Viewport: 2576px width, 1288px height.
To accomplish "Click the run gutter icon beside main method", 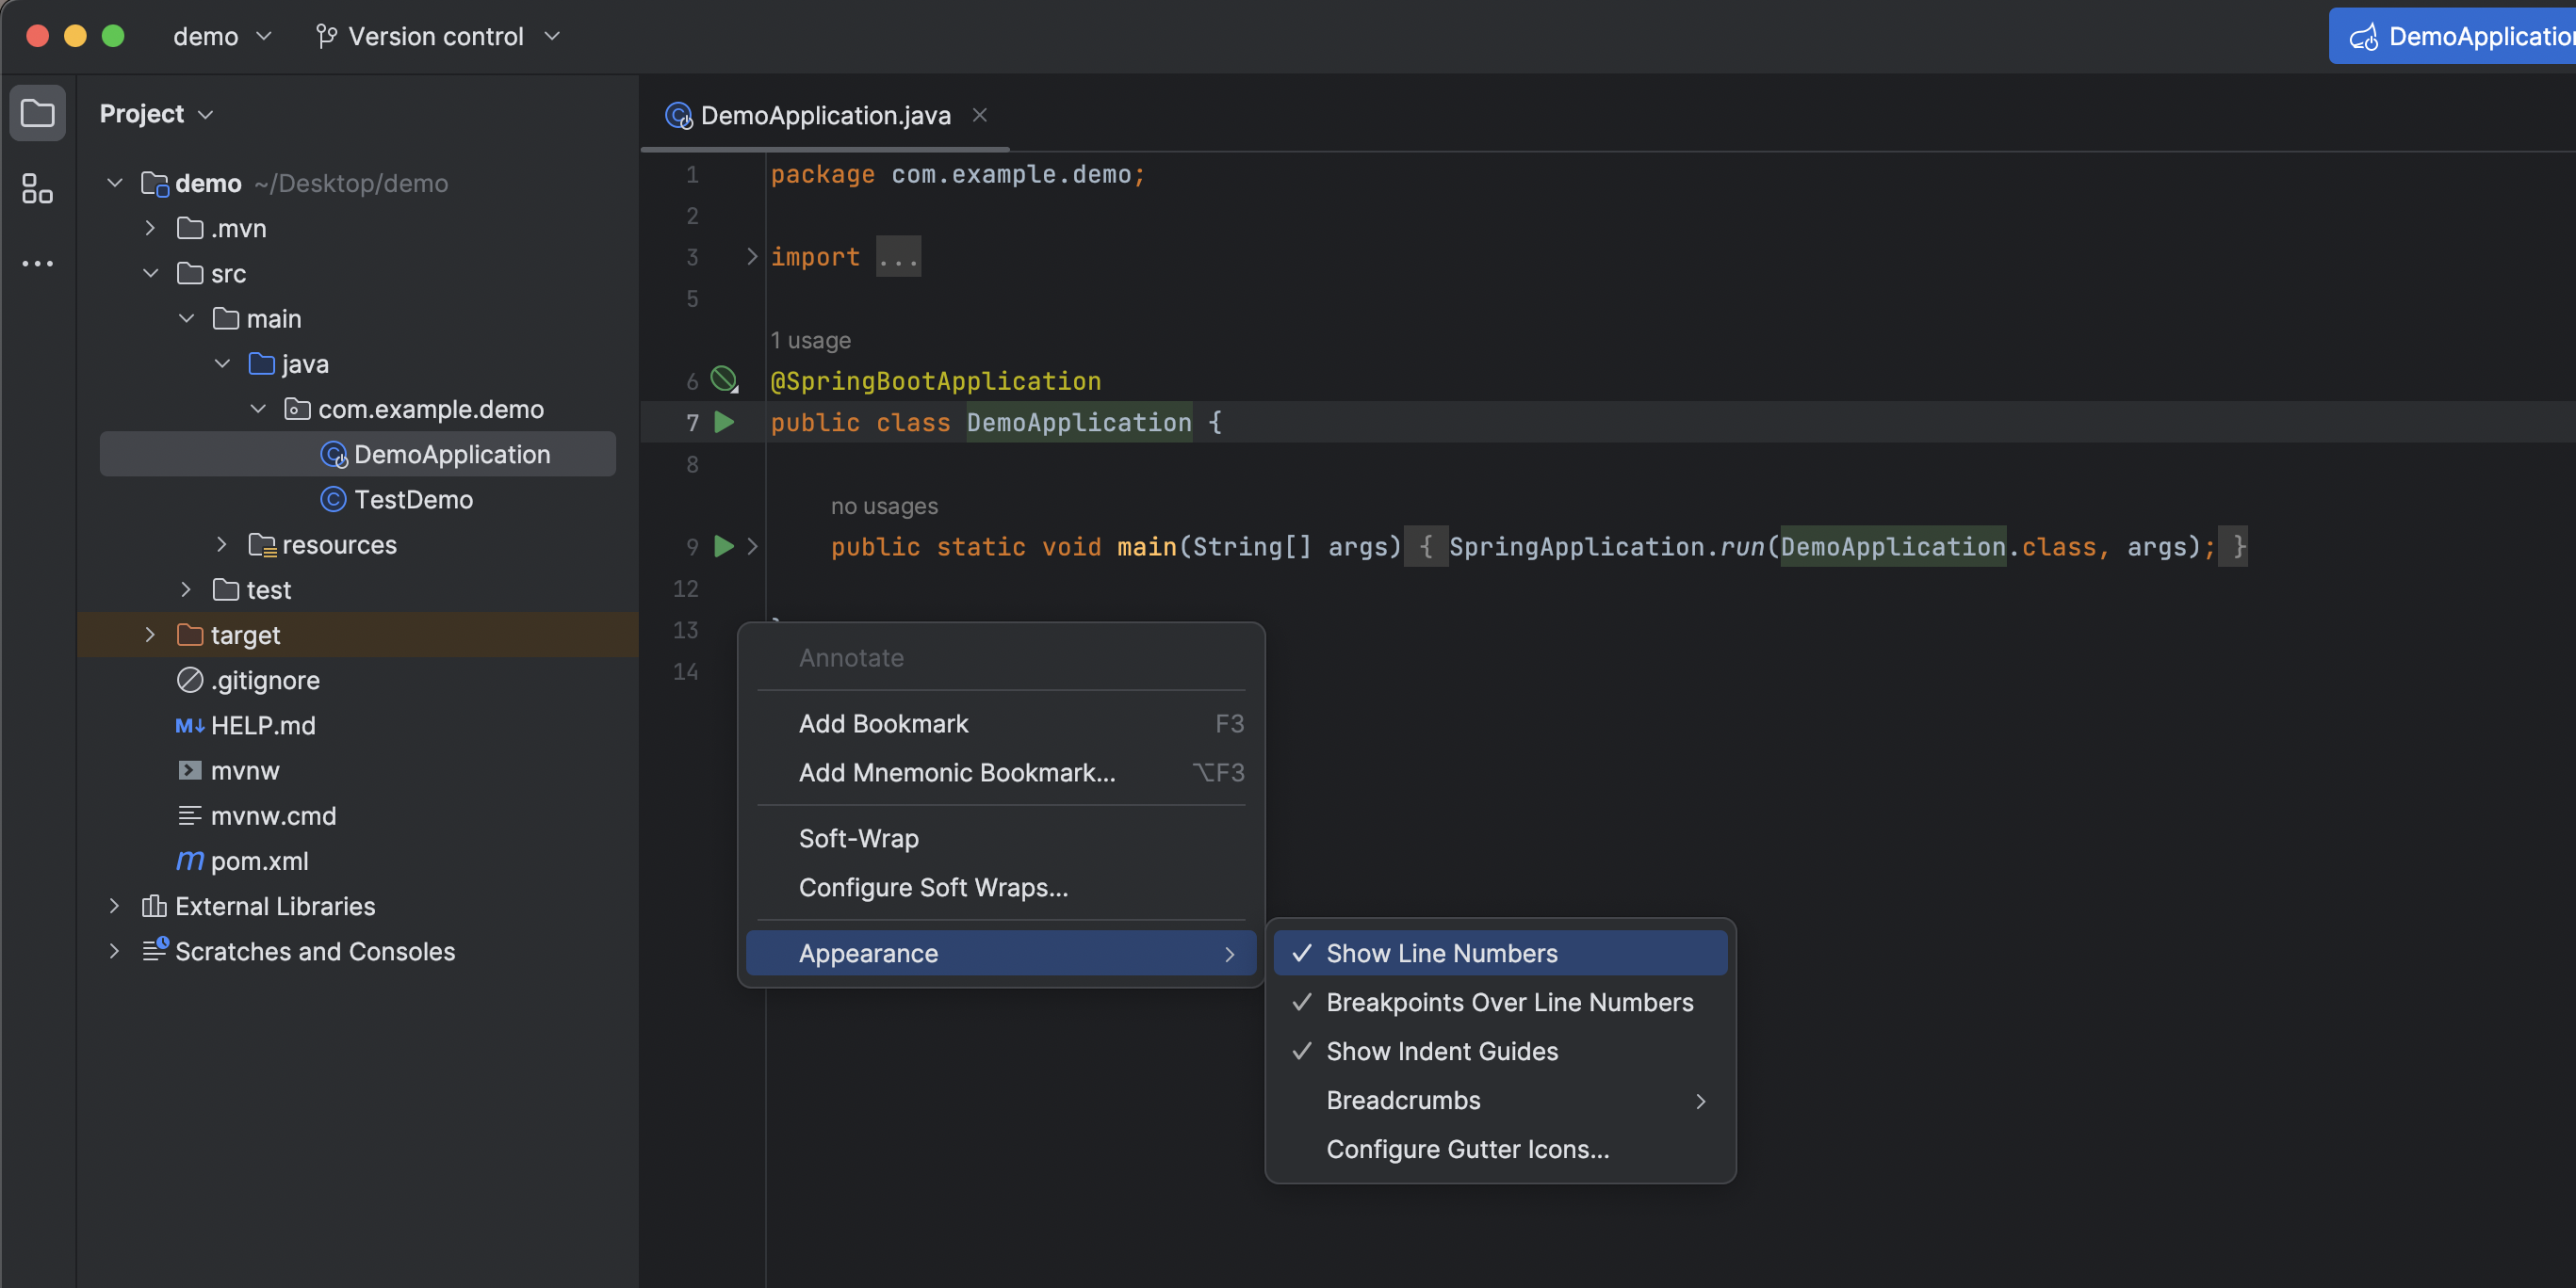I will pyautogui.click(x=724, y=547).
